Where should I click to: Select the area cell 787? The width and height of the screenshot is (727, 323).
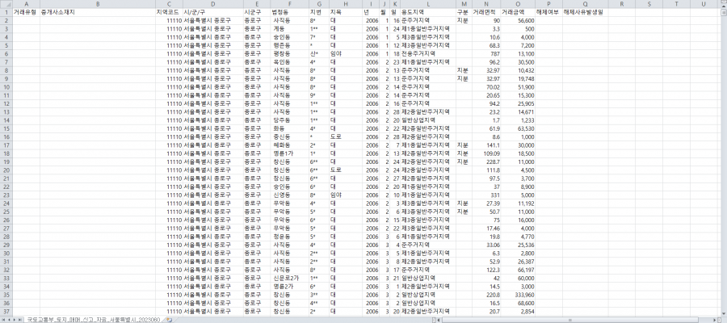(x=486, y=54)
